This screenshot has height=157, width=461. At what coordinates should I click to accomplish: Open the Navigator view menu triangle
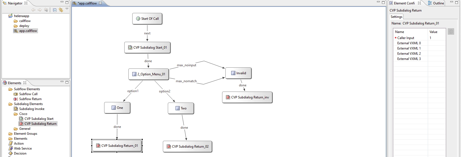pyautogui.click(x=67, y=9)
